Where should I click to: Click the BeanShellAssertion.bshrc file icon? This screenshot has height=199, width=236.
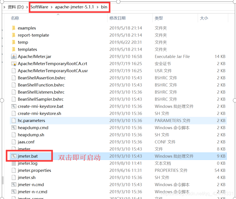pos(14,78)
